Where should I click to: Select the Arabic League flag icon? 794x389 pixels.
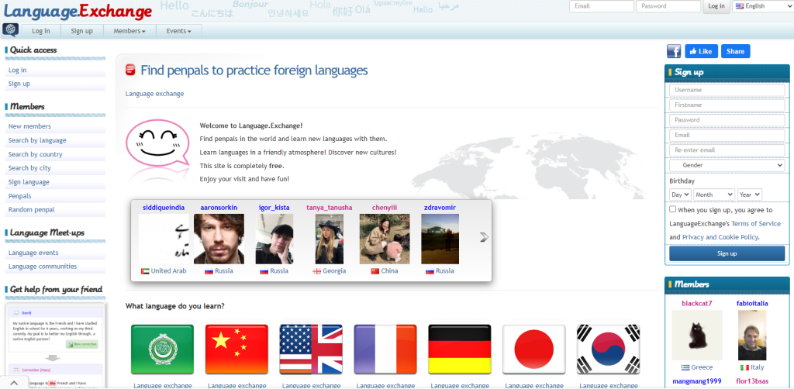162,349
